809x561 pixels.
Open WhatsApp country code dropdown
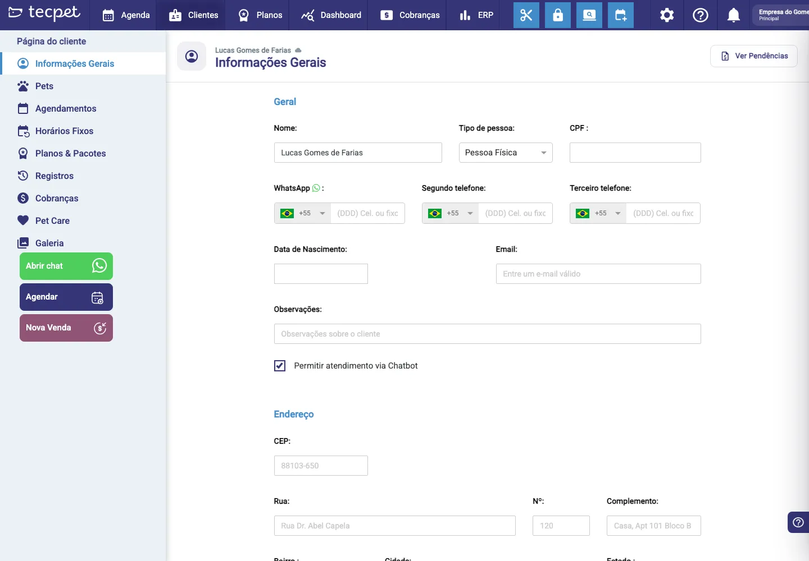[303, 213]
